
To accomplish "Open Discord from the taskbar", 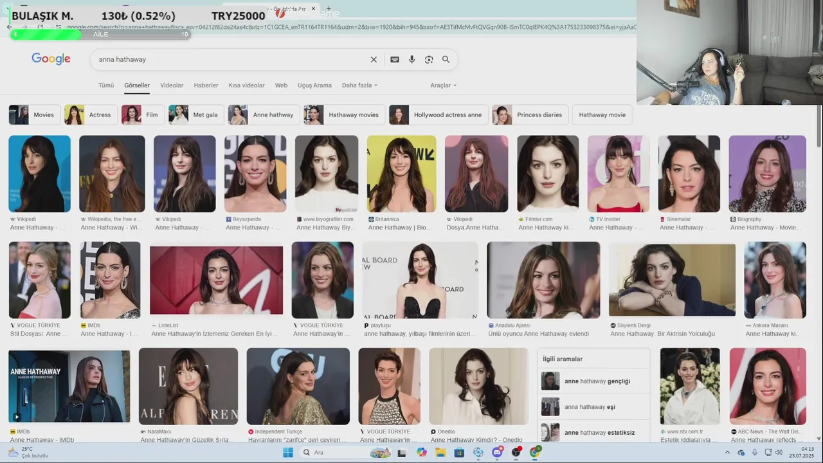I will tap(497, 453).
